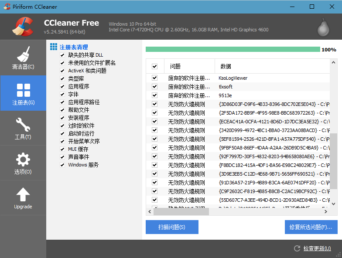Screen dimensions: 342x258
Task: Click the v5.24.5841 (64-bit) version text
Action: coord(65,32)
